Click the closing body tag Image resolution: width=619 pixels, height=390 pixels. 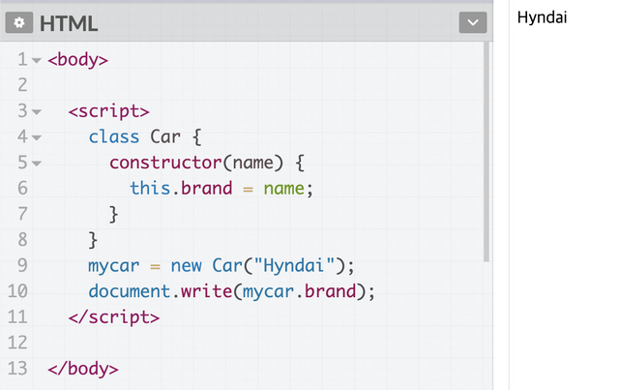tap(83, 369)
